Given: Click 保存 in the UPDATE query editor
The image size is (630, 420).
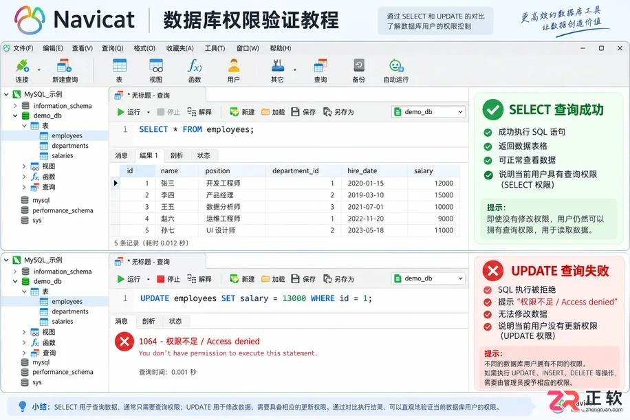Looking at the screenshot, I should (x=303, y=279).
